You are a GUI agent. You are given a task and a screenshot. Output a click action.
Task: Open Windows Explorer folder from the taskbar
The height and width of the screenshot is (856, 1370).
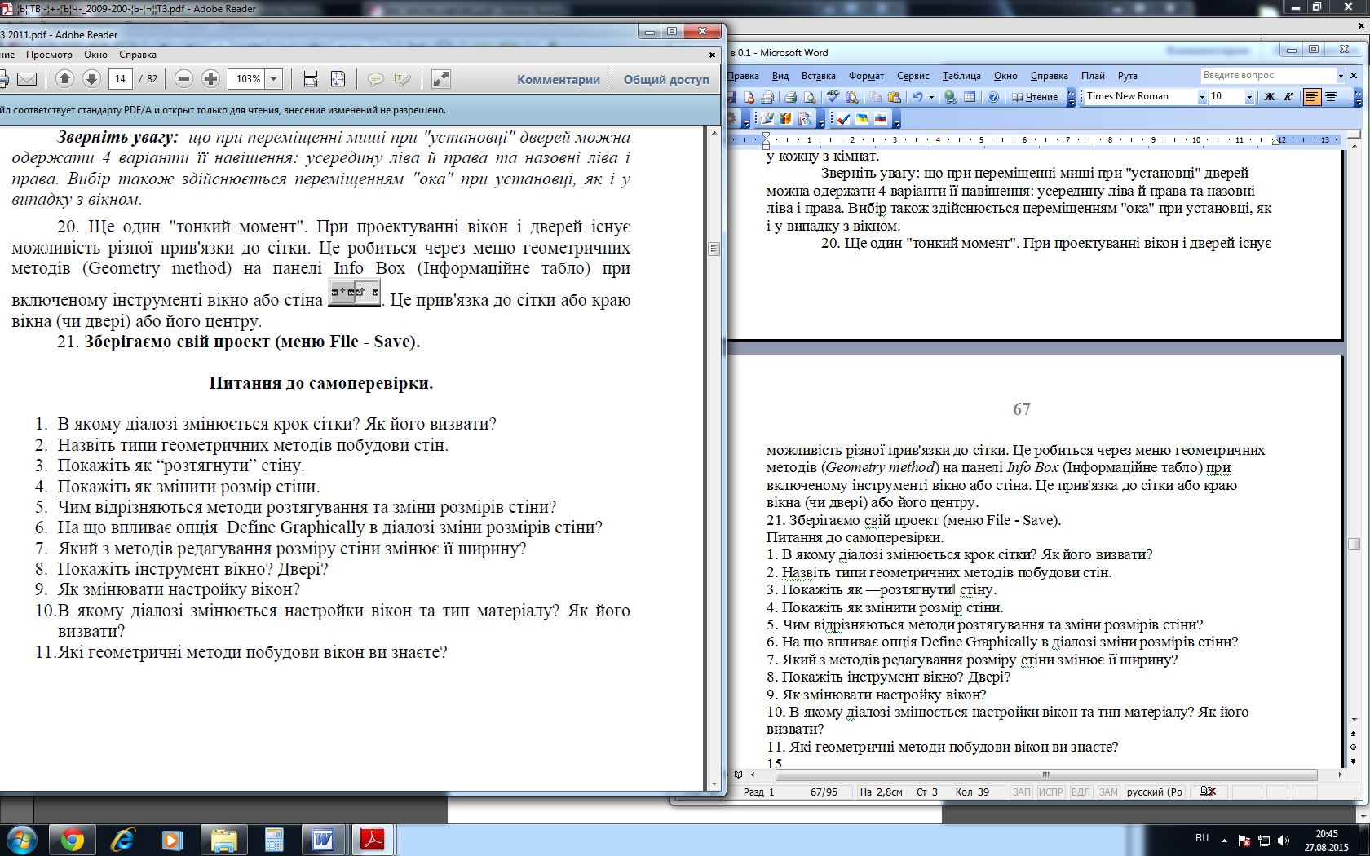[223, 840]
